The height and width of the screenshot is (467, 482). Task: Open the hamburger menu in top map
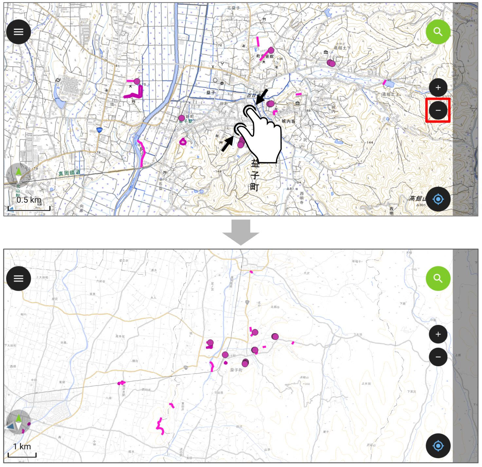[18, 32]
